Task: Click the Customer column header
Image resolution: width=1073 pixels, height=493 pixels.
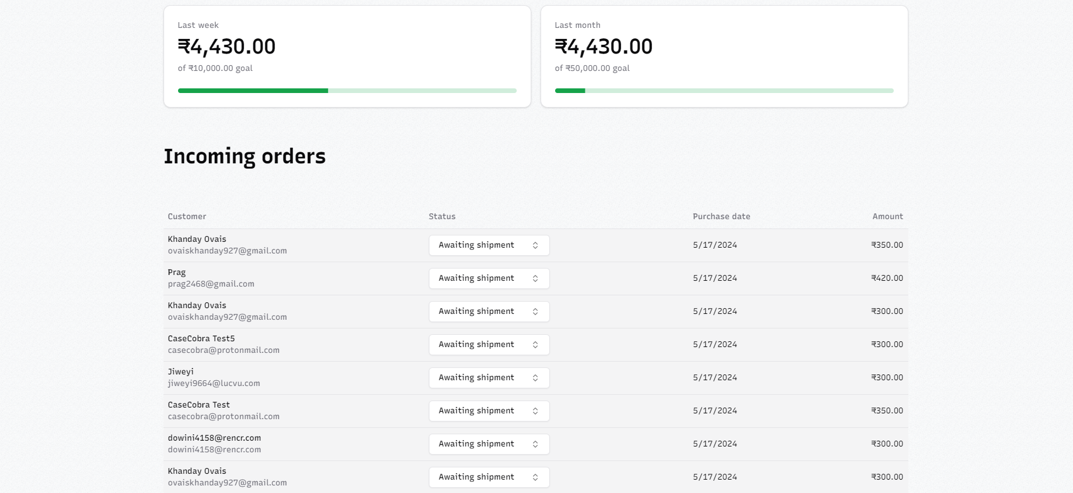Action: pyautogui.click(x=187, y=216)
